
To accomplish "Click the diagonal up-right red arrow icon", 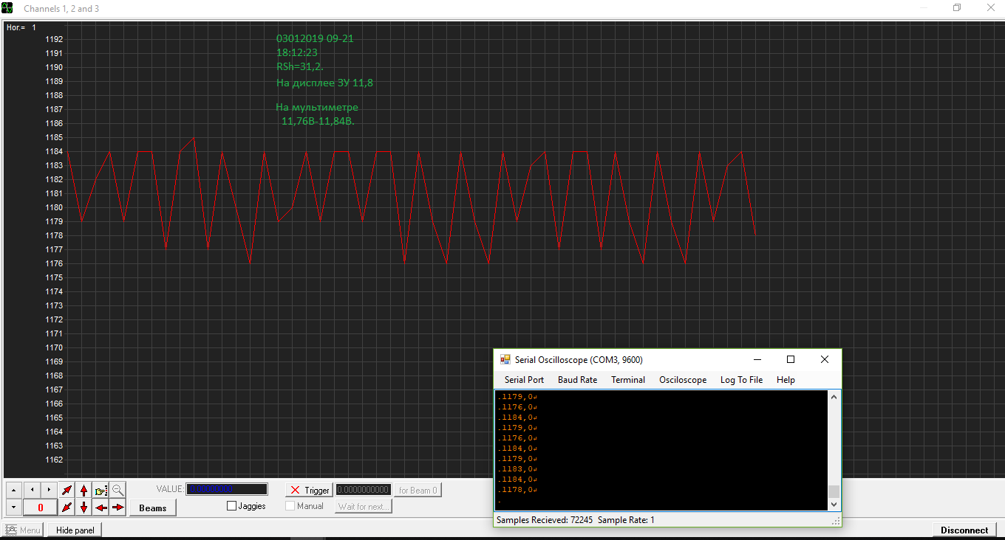I will [67, 490].
